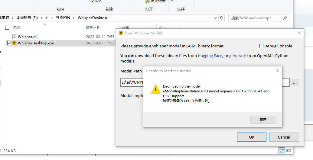This screenshot has width=313, height=160.
Task: Switch to details view icon in status bar
Action: tap(282, 150)
